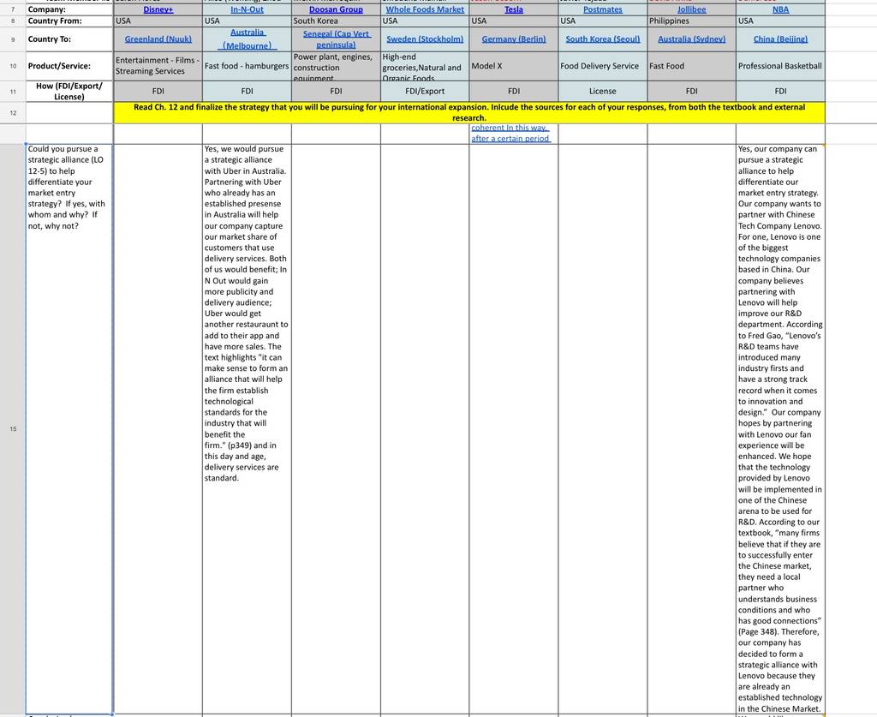Select the 'Country From:' label cell

pos(69,21)
